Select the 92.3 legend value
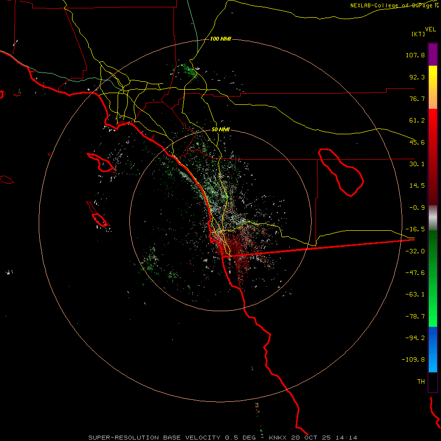 pos(417,77)
